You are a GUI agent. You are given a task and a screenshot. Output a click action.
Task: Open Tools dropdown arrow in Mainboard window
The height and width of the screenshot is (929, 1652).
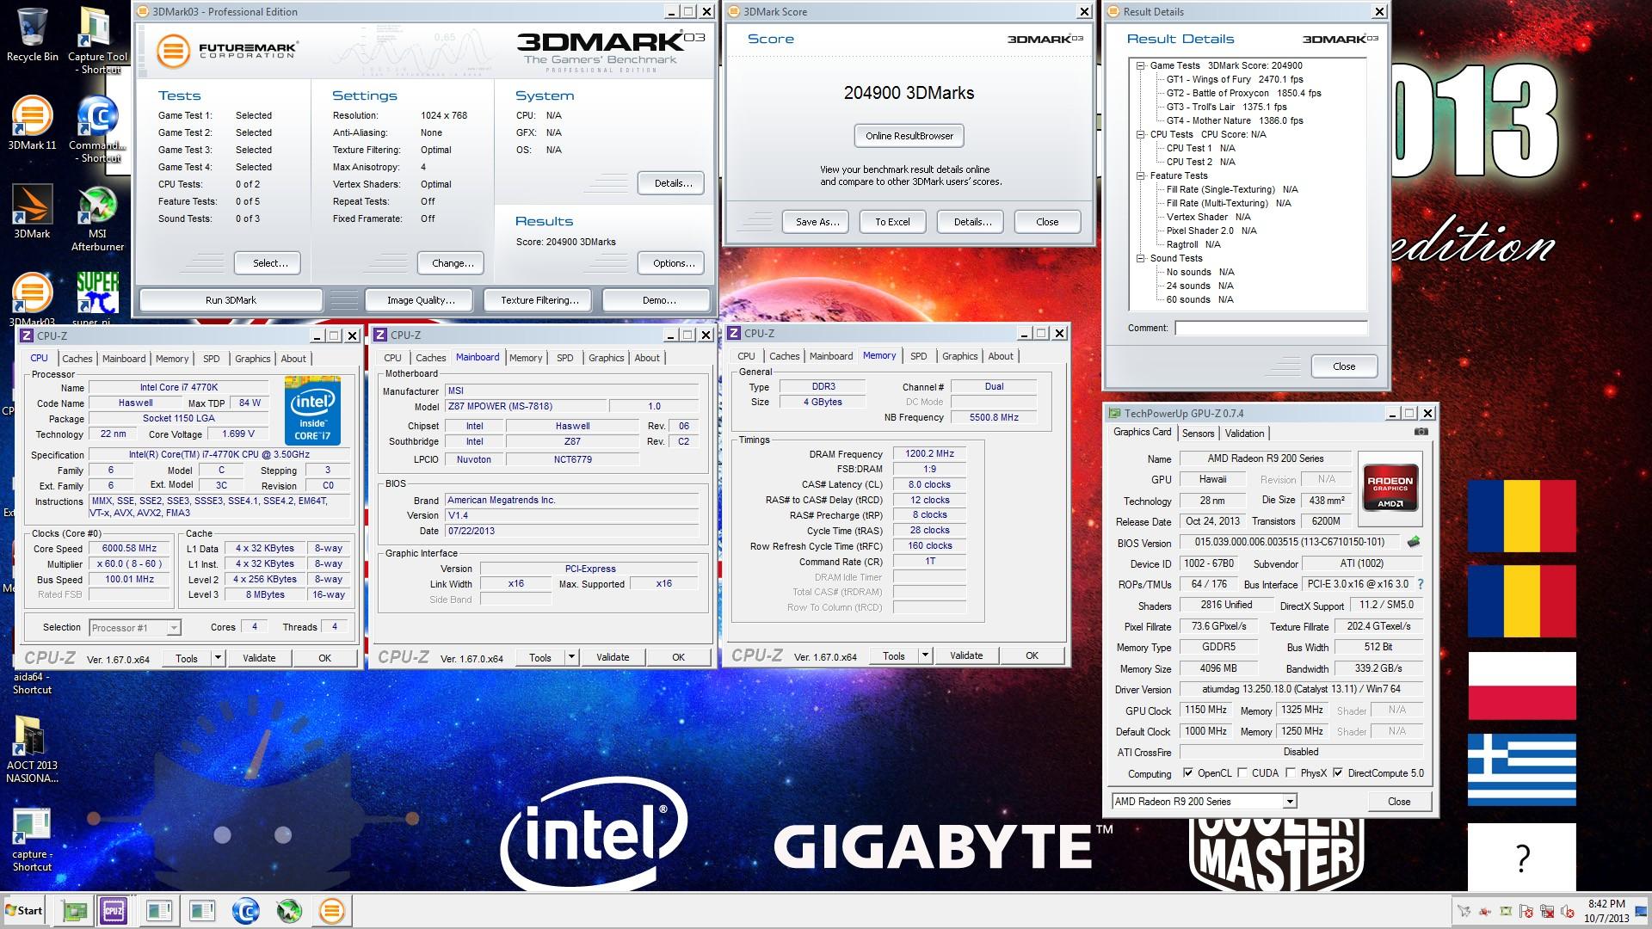[x=571, y=657]
